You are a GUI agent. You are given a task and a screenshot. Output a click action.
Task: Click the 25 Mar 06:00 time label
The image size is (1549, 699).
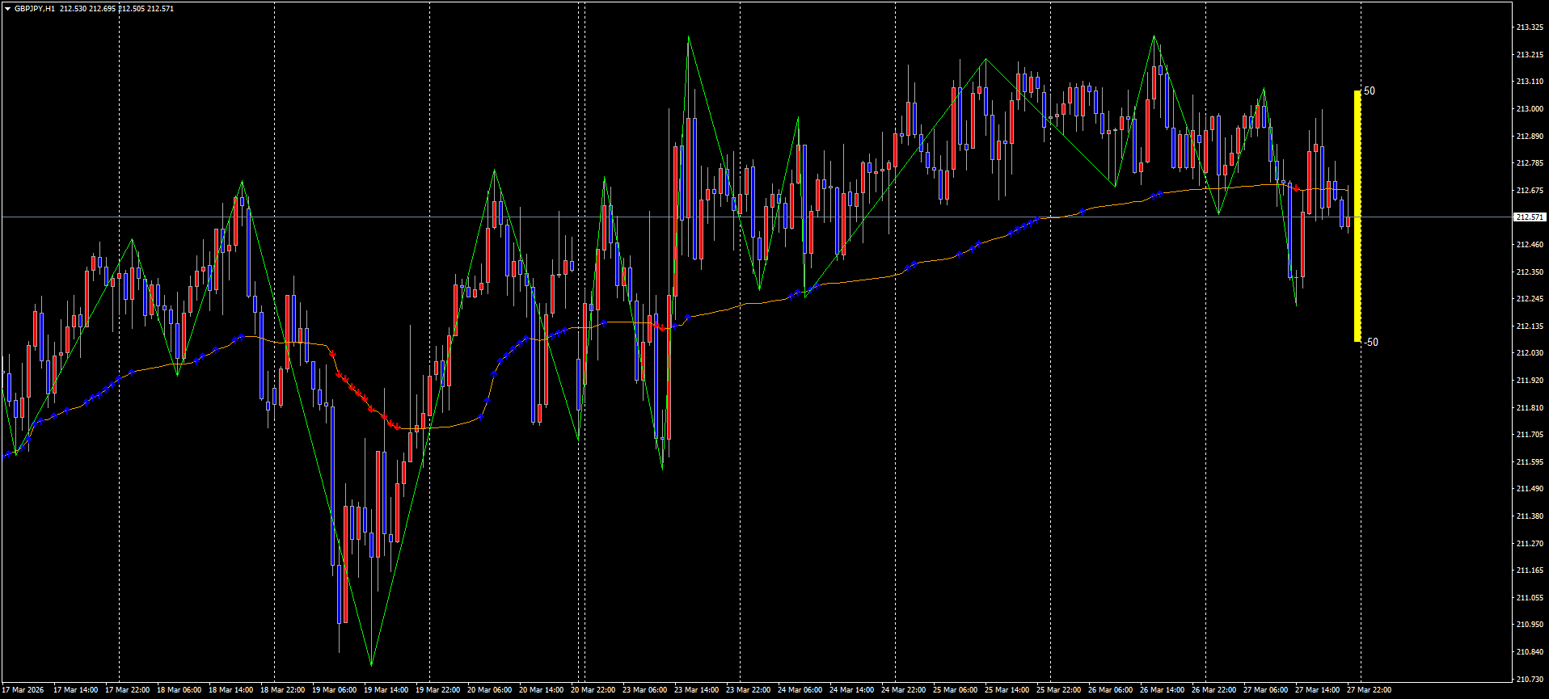coord(955,690)
